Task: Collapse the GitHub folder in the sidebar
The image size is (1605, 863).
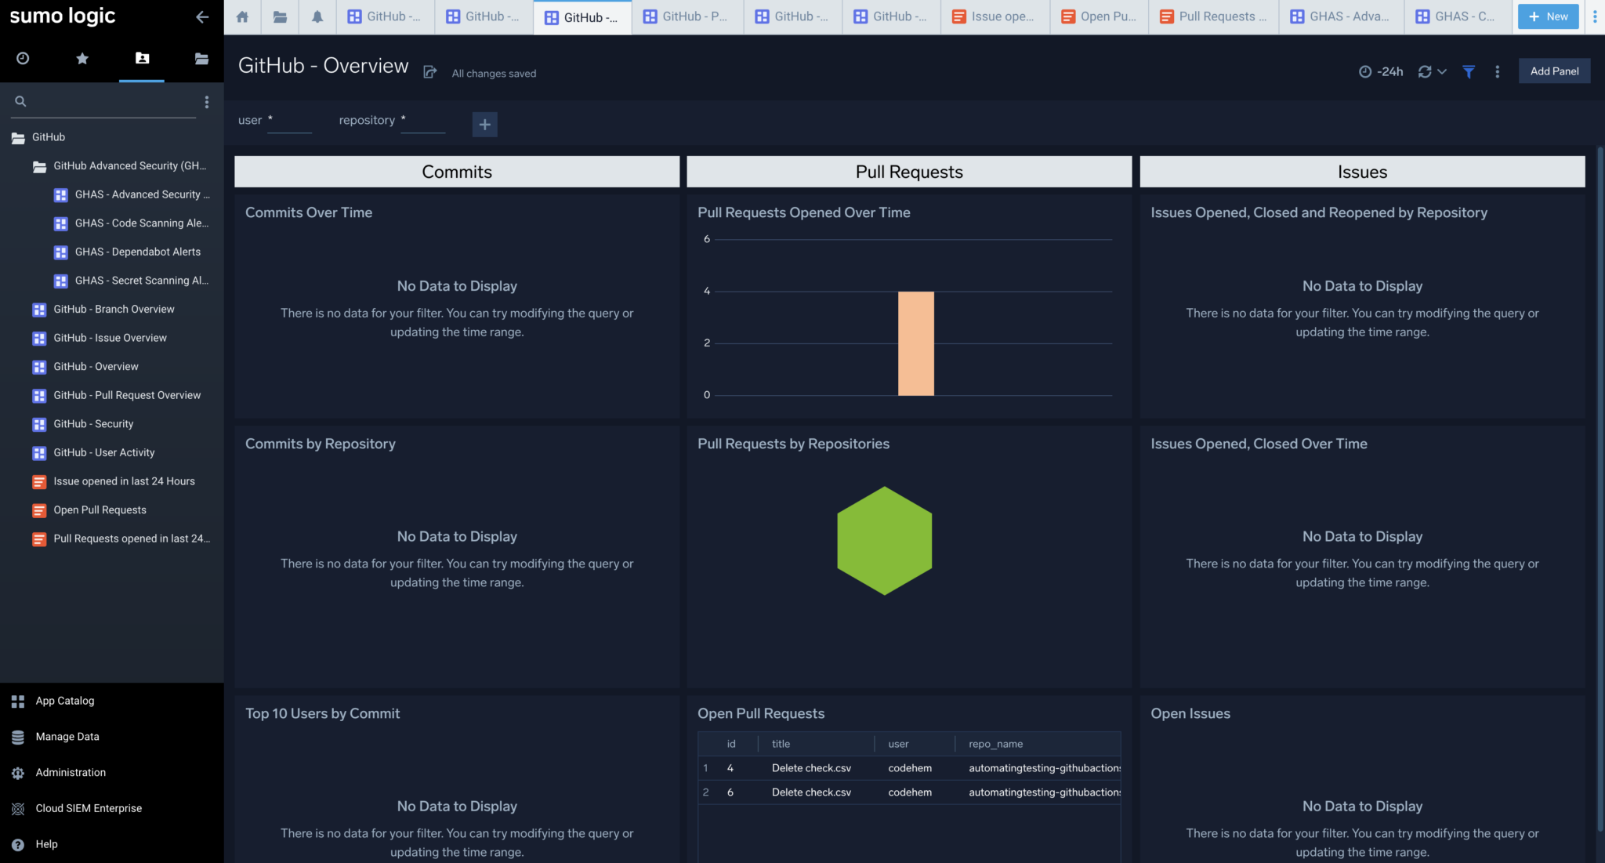Action: [17, 137]
